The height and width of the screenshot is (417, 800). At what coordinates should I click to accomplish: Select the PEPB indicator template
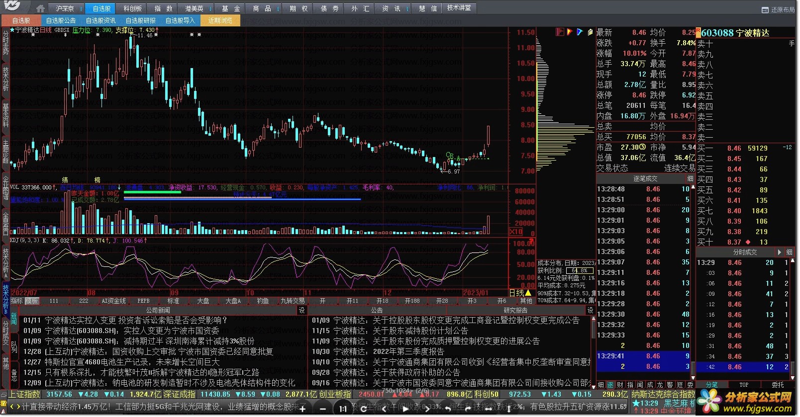tap(143, 301)
